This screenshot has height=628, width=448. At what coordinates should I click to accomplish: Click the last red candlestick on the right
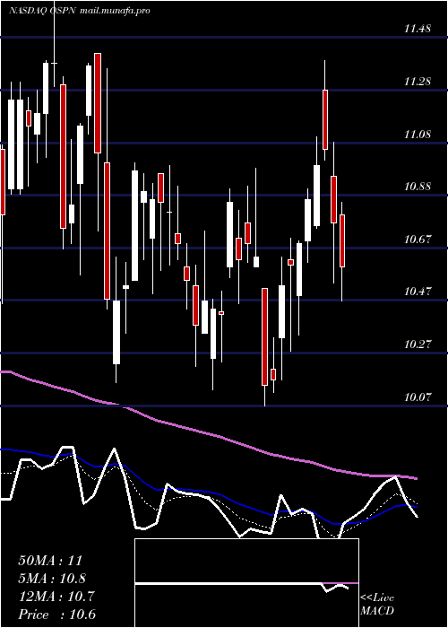coord(342,240)
